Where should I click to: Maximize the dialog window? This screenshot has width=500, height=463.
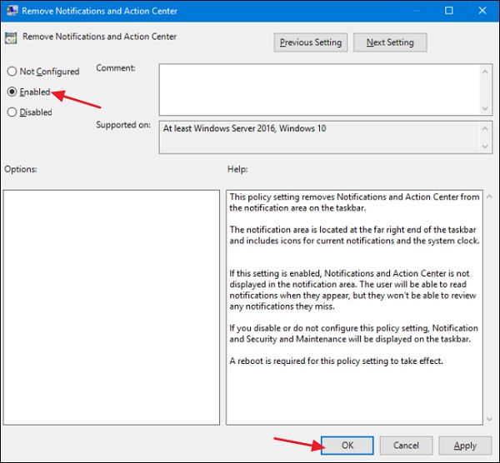pos(448,11)
